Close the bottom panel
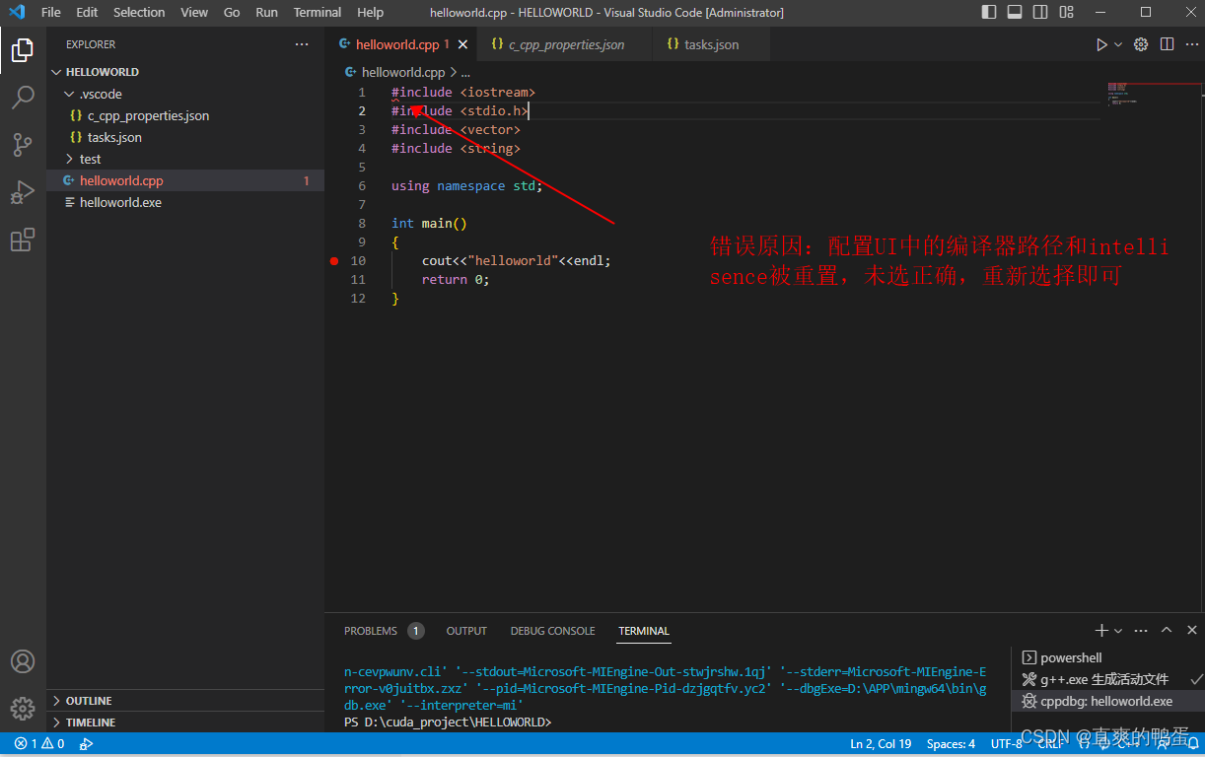The height and width of the screenshot is (757, 1205). 1191,631
